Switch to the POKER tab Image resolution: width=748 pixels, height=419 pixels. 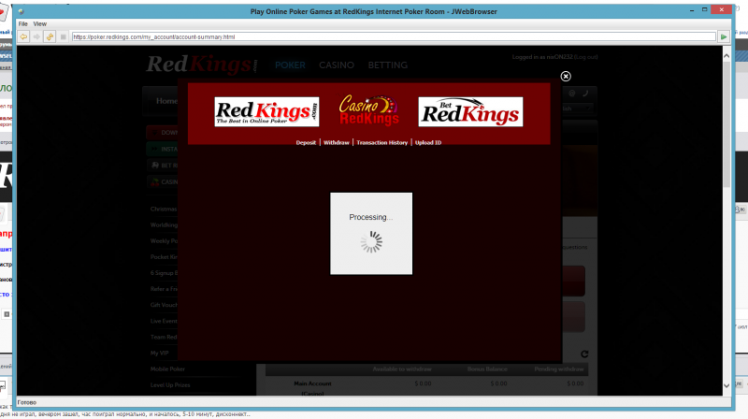290,65
